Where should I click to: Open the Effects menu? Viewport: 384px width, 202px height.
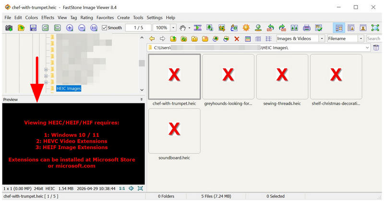click(48, 18)
